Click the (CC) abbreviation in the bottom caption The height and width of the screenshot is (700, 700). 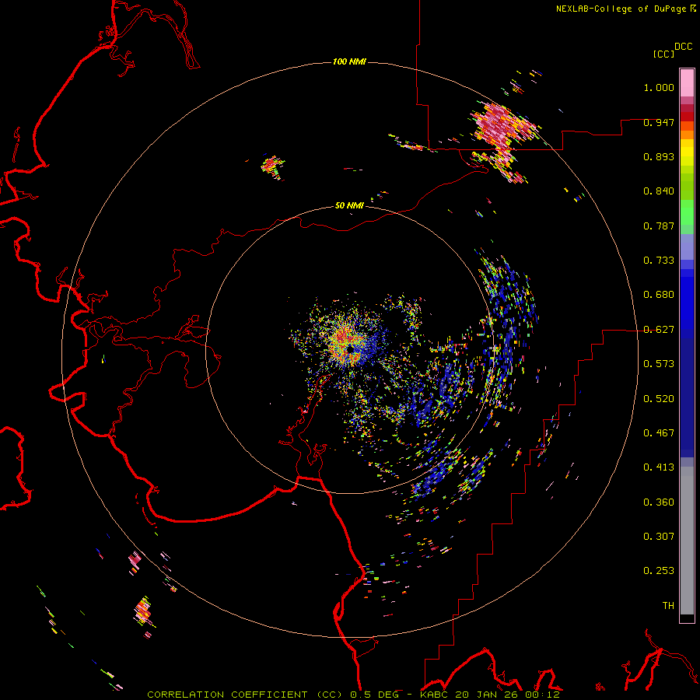point(331,695)
